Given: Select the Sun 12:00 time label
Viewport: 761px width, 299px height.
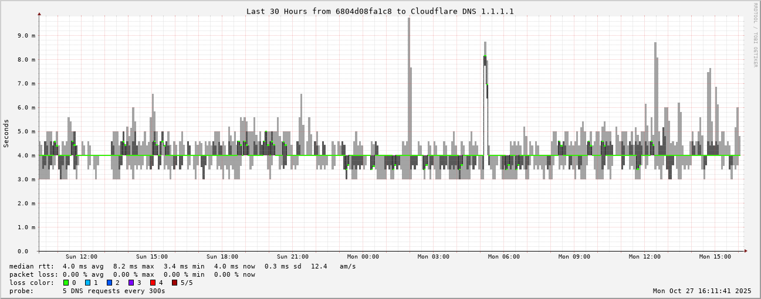Looking at the screenshot, I should click(x=82, y=257).
